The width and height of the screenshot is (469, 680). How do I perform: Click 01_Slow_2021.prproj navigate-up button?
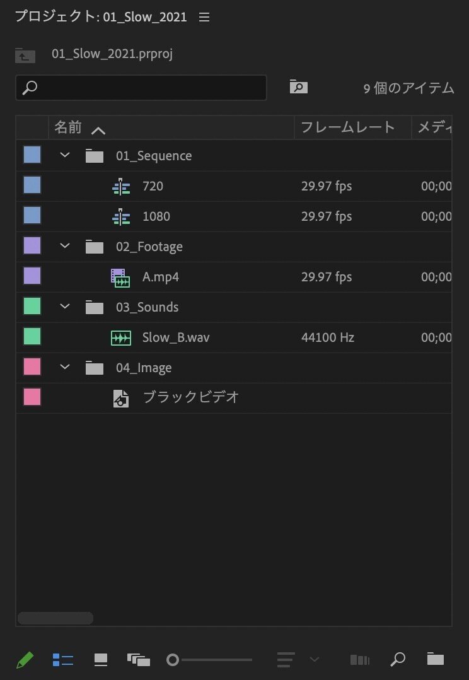point(25,56)
